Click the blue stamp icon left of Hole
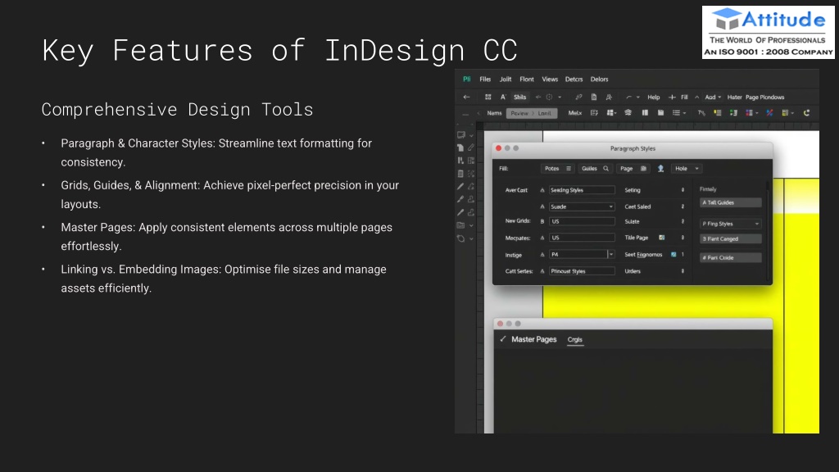Viewport: 839px width, 472px height. click(661, 169)
